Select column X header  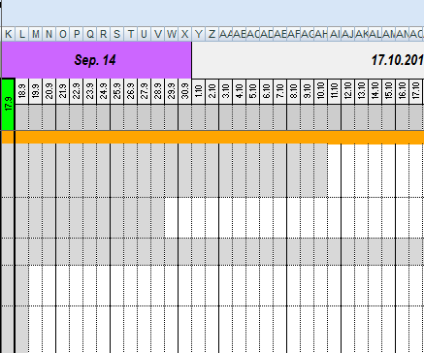[x=185, y=34]
